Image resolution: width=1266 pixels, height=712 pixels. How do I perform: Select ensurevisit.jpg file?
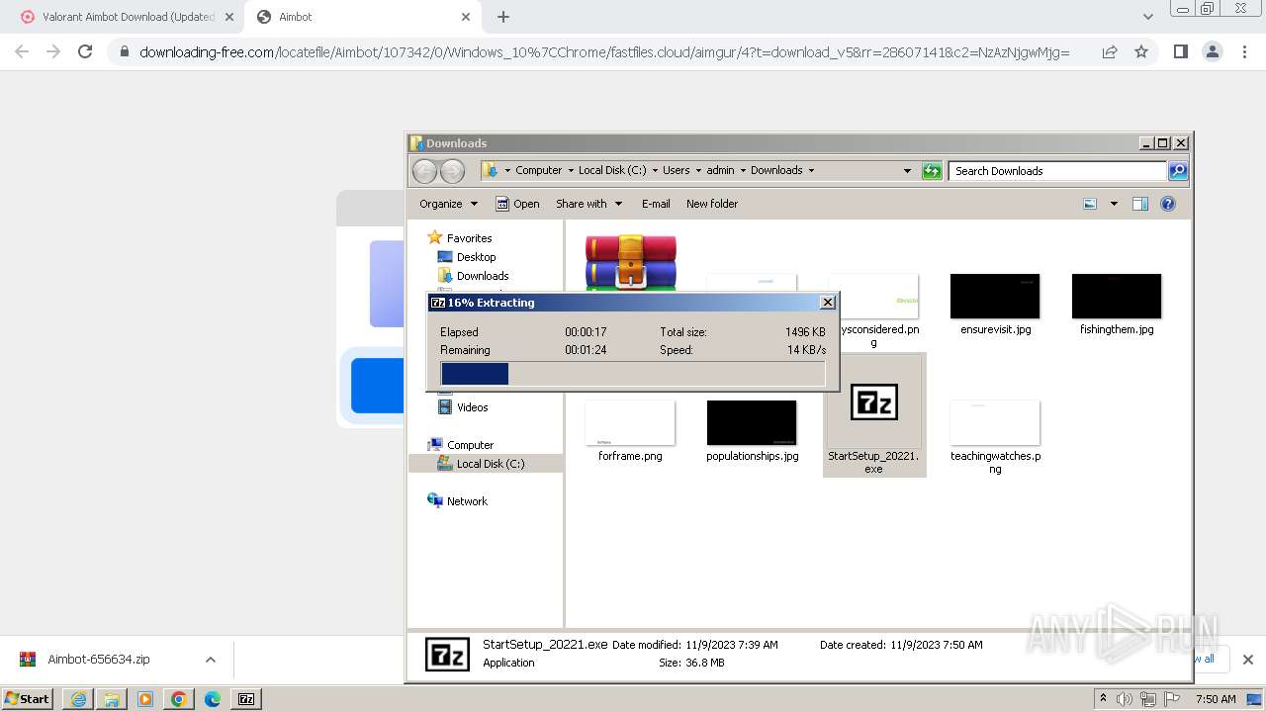[995, 305]
